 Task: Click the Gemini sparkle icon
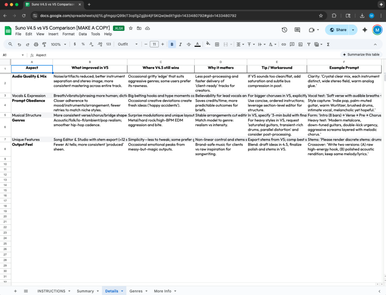pyautogui.click(x=364, y=30)
